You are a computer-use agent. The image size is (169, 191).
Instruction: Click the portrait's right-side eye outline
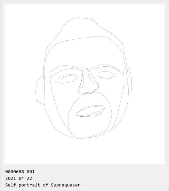(x=106, y=75)
